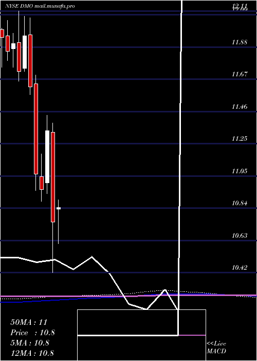Select the 11.46 price axis label
Screen dimensions: 257x361
pos(240,107)
